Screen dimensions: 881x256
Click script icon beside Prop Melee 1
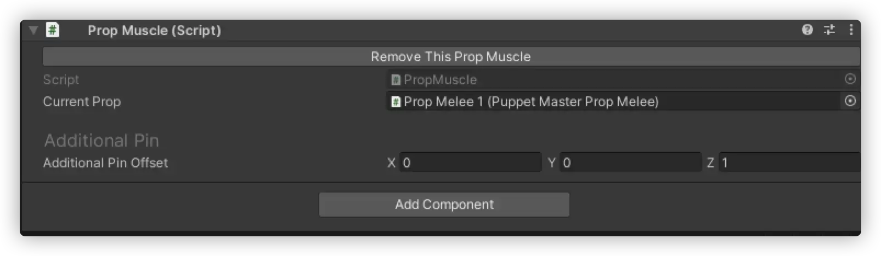coord(396,102)
